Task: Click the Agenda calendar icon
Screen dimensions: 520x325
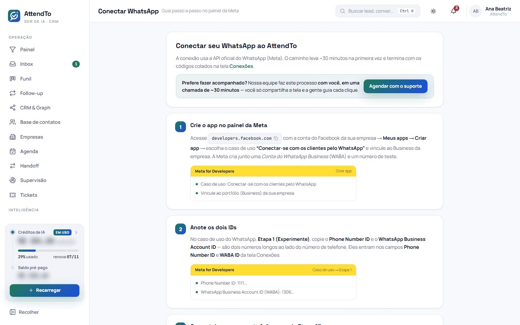Action: (13, 151)
